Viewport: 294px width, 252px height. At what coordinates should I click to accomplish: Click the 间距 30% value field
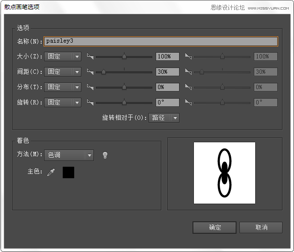(x=167, y=72)
